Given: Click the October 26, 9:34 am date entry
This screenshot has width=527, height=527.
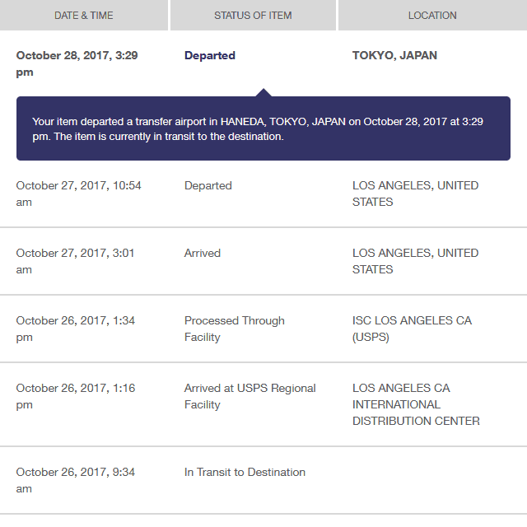Looking at the screenshot, I should [75, 480].
